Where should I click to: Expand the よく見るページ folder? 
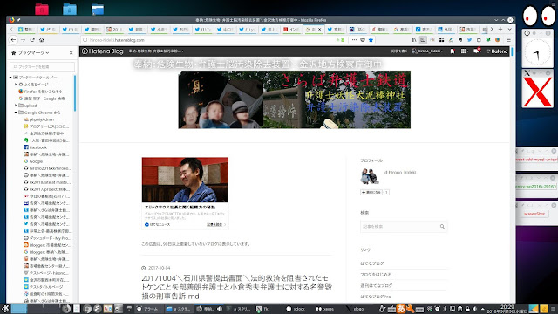coord(16,85)
